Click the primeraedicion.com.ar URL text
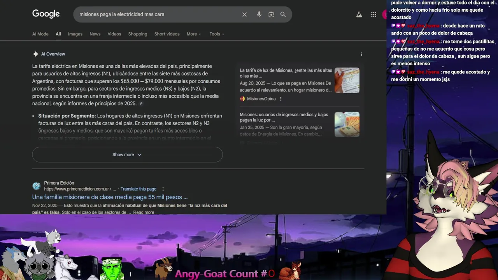Screen dimensions: 498x280 click(x=80, y=189)
